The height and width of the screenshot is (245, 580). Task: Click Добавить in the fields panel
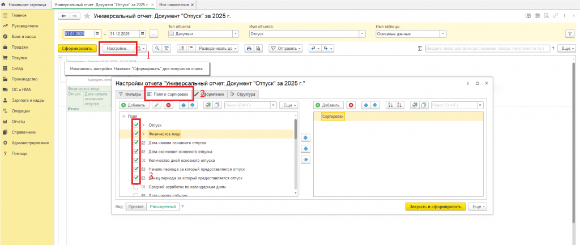[134, 105]
